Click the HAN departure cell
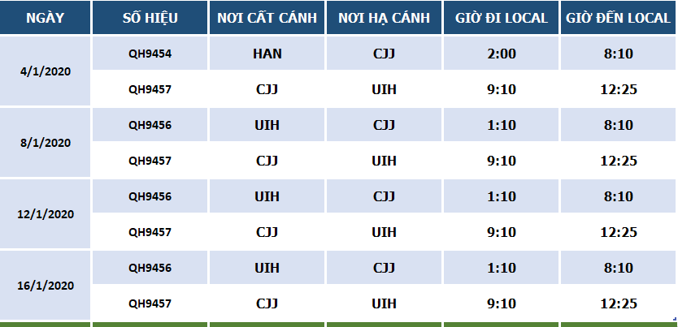This screenshot has width=678, height=327. [x=267, y=54]
